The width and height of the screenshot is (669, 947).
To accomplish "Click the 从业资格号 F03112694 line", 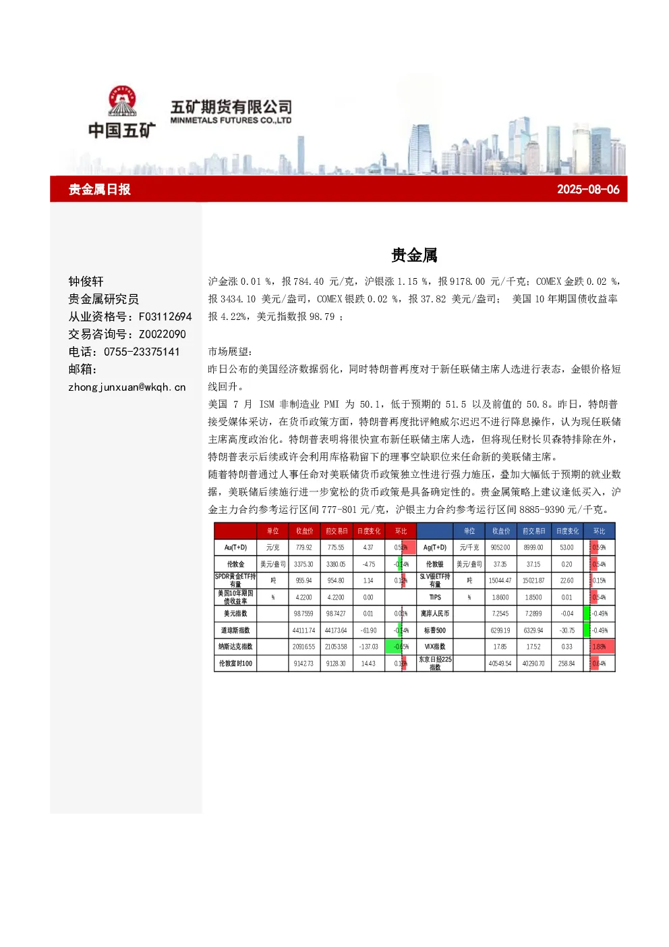I will tap(130, 317).
